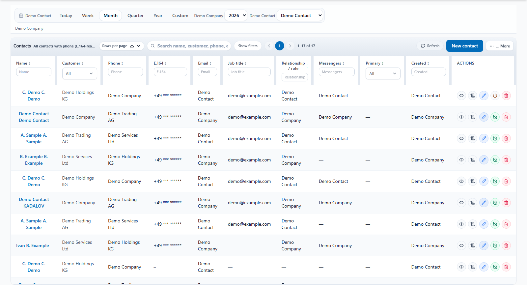Open the Demo Contact select in top bar
This screenshot has height=285, width=527.
coord(300,15)
